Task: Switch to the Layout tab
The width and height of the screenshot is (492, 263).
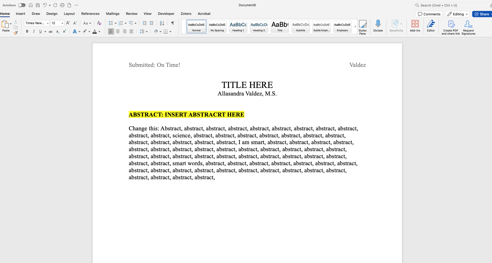Action: [x=69, y=14]
